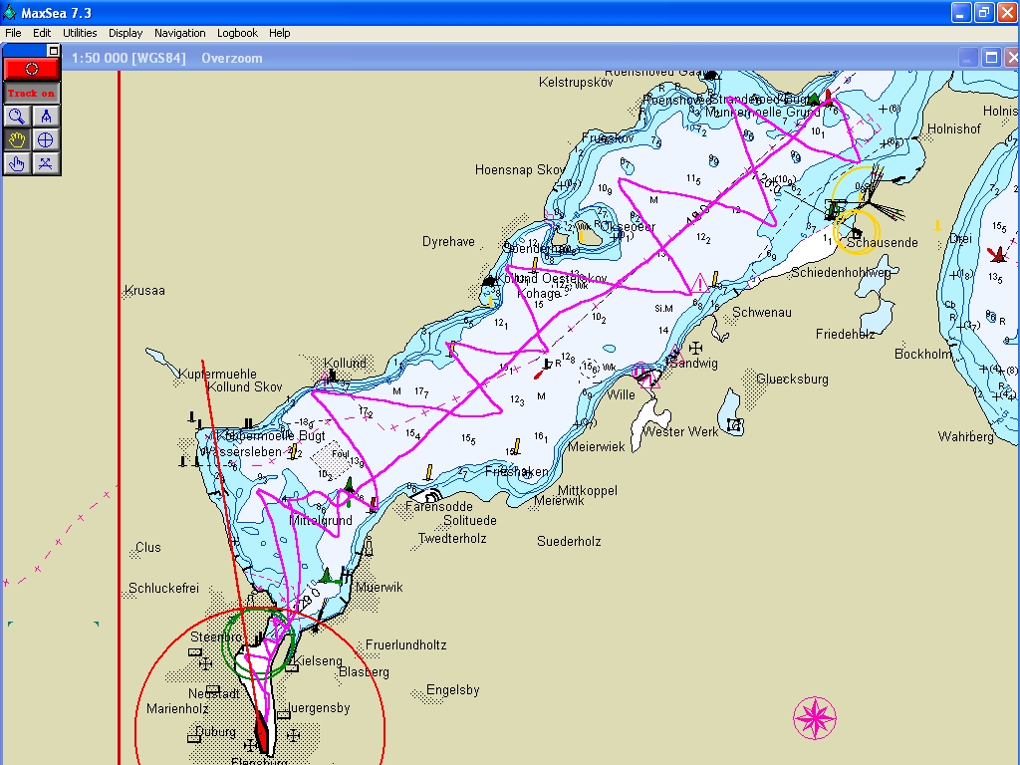Viewport: 1020px width, 765px height.
Task: Click the Marienholz place label
Action: click(x=177, y=709)
